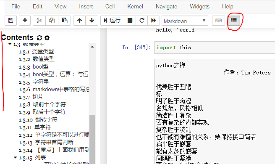Screen dimensions: 275x164
Task: Click the '优美胜于丑陋' output line
Action: 174,87
